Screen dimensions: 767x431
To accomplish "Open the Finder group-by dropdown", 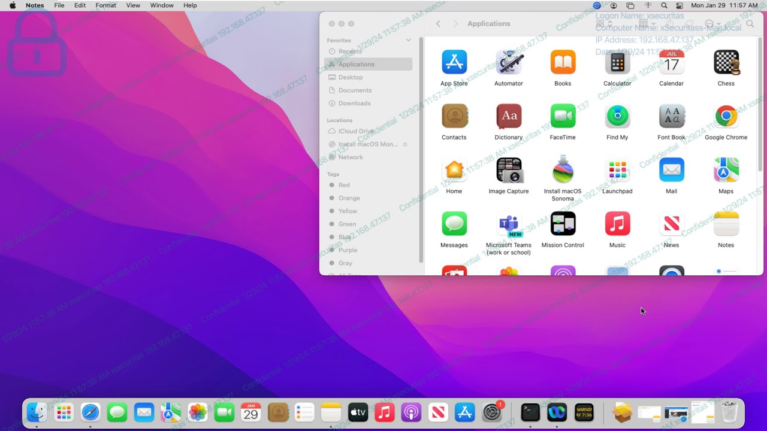I will coord(646,24).
